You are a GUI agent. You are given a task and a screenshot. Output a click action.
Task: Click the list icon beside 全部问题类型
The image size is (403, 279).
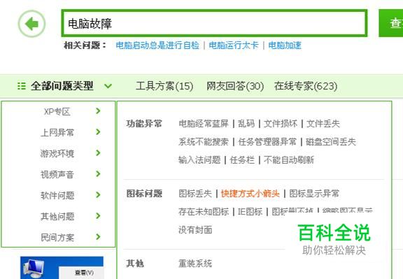point(22,86)
